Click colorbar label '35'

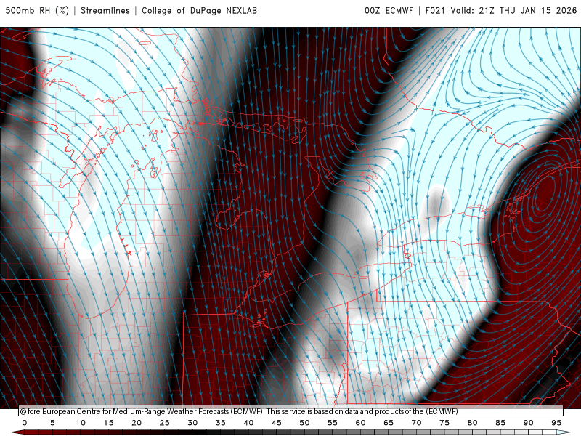point(221,423)
